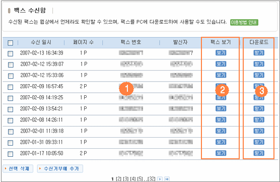Check the box for the 2007-02-13 16:34:39 fax
This screenshot has width=280, height=182.
[11, 53]
